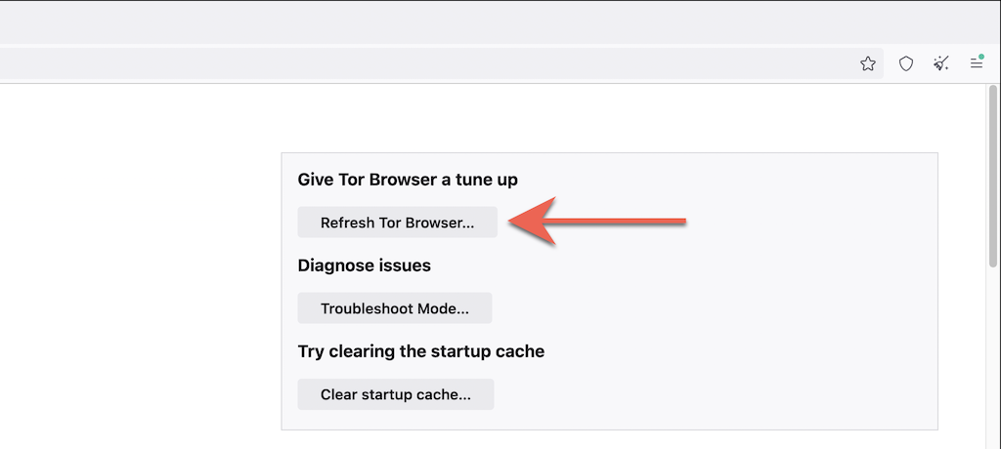This screenshot has width=1001, height=449.
Task: Click the 'Give Tor Browser a tune up' heading
Action: (x=408, y=180)
